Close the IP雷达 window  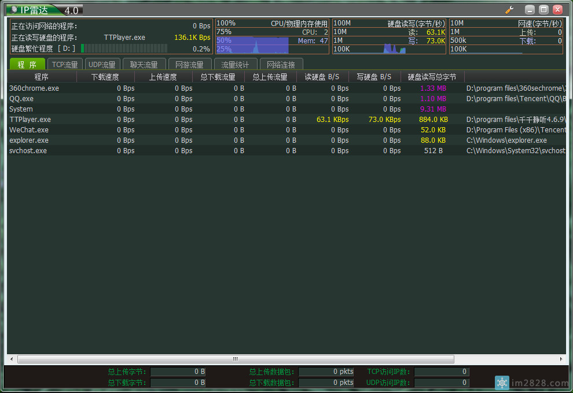[x=557, y=10]
